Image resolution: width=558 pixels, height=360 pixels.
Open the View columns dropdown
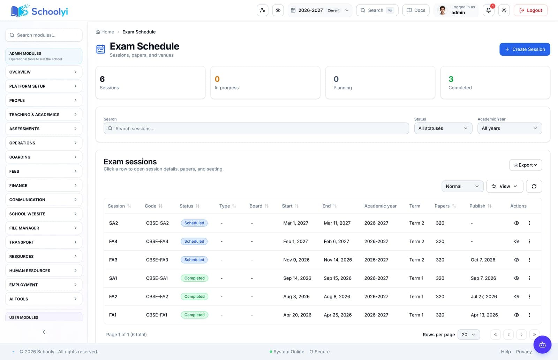(x=505, y=186)
